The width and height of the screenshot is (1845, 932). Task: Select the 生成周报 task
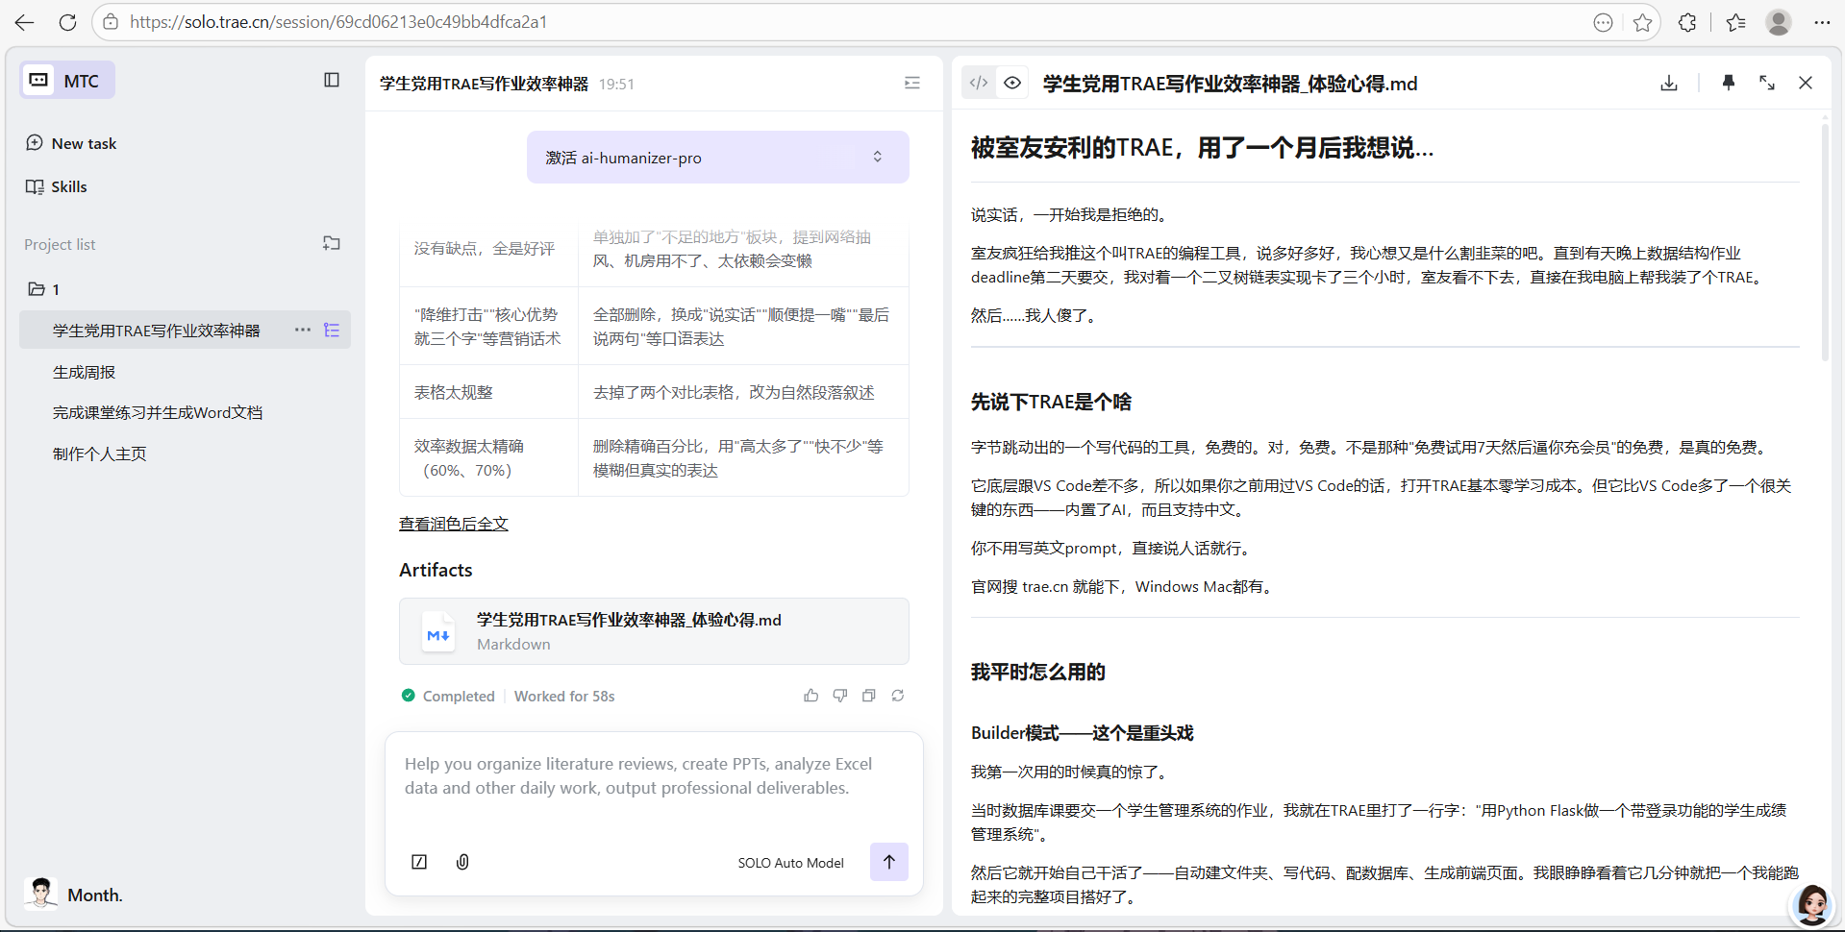[84, 372]
